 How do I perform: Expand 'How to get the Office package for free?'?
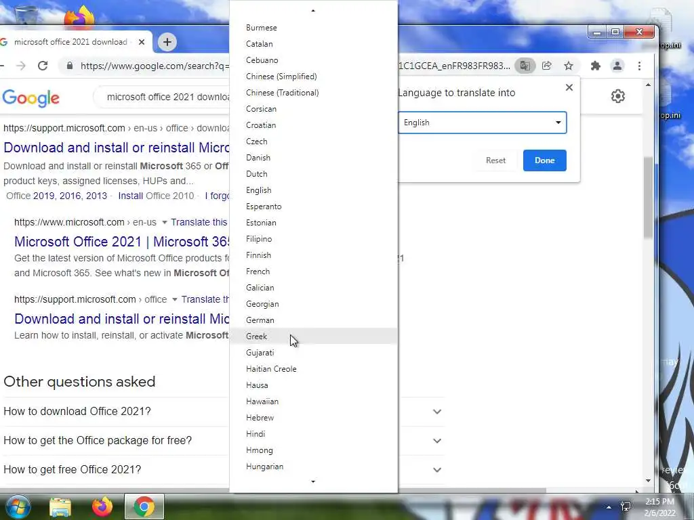click(437, 441)
